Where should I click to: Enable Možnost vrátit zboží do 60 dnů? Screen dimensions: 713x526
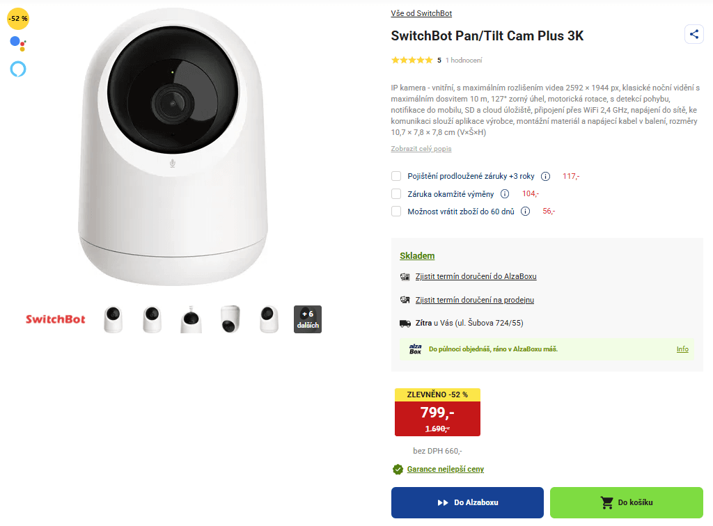click(396, 211)
